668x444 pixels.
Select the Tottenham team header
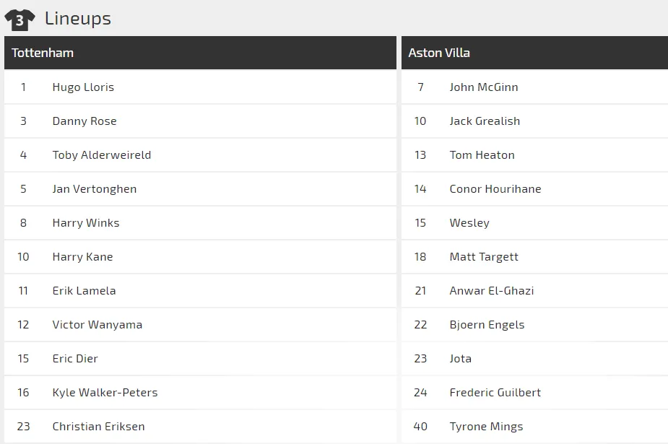point(43,53)
